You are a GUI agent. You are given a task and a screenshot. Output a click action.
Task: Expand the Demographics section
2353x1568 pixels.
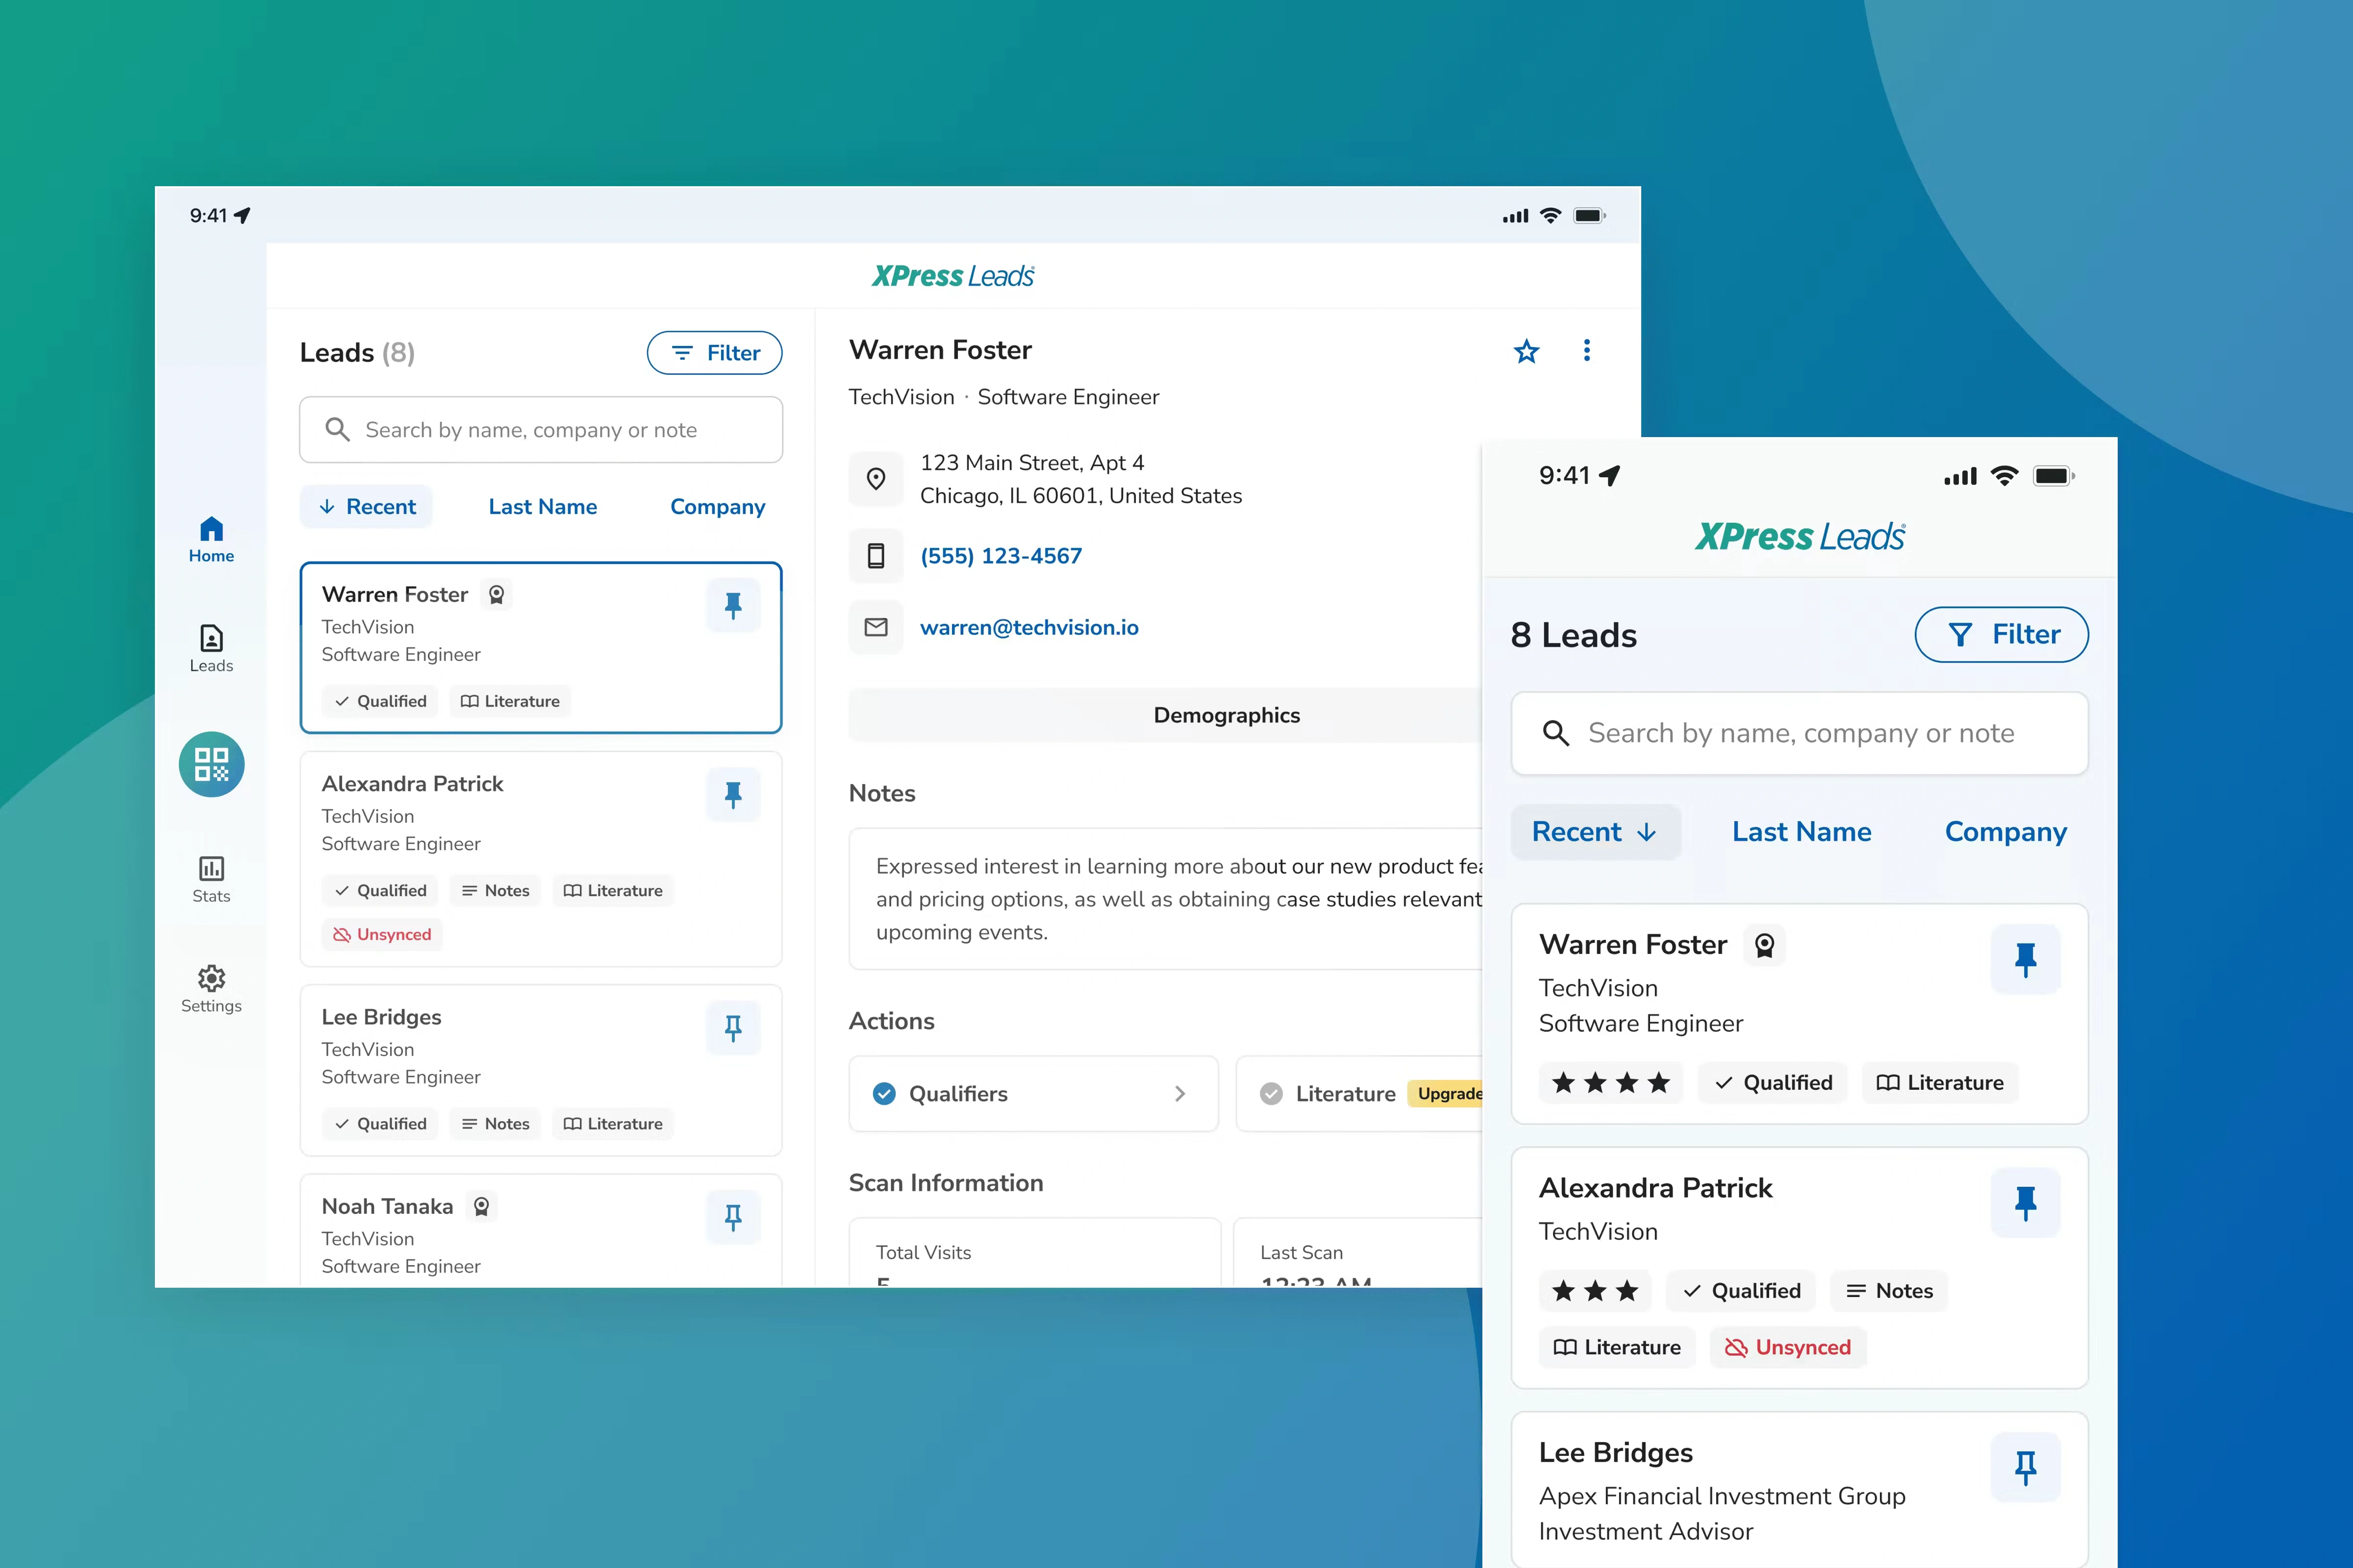click(x=1226, y=715)
